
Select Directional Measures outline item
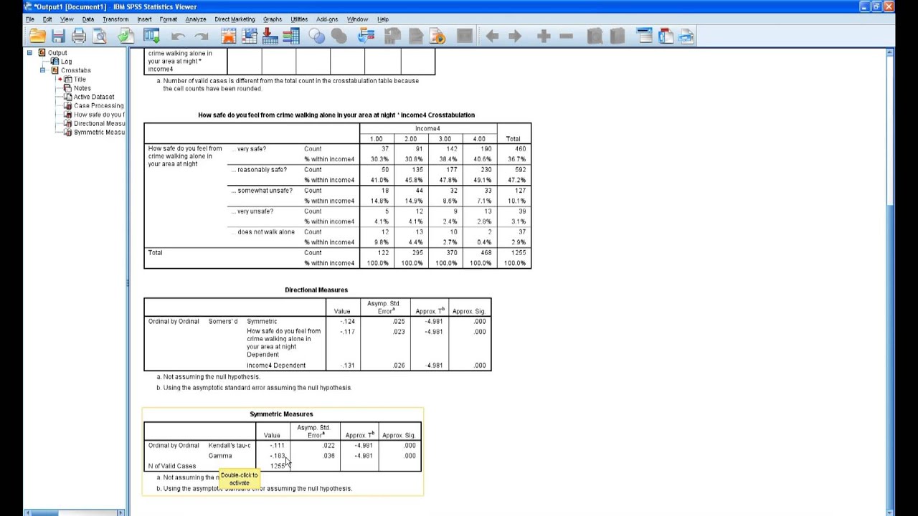click(x=99, y=123)
